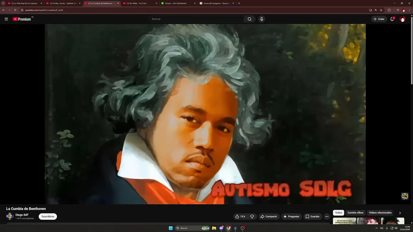Open File Explorer from taskbar

click(x=214, y=228)
